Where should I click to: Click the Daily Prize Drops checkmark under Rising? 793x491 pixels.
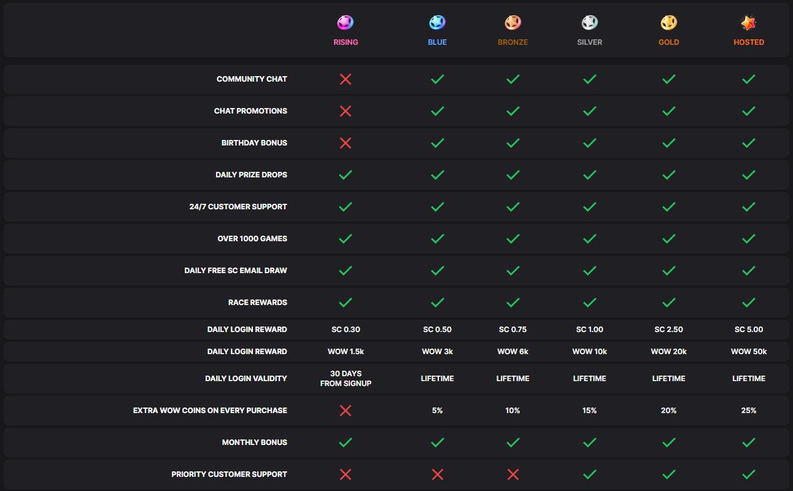pos(346,175)
